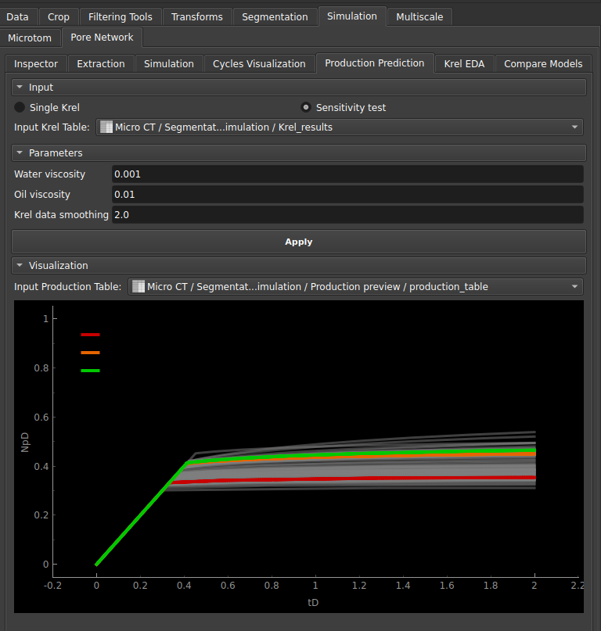Click the Krel data smoothing field

(347, 215)
